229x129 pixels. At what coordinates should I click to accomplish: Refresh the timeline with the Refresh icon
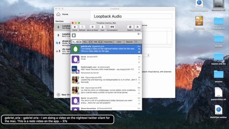82,27
